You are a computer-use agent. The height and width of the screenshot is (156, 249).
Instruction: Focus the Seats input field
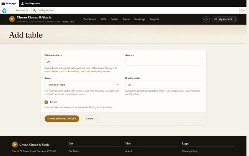click(x=163, y=62)
